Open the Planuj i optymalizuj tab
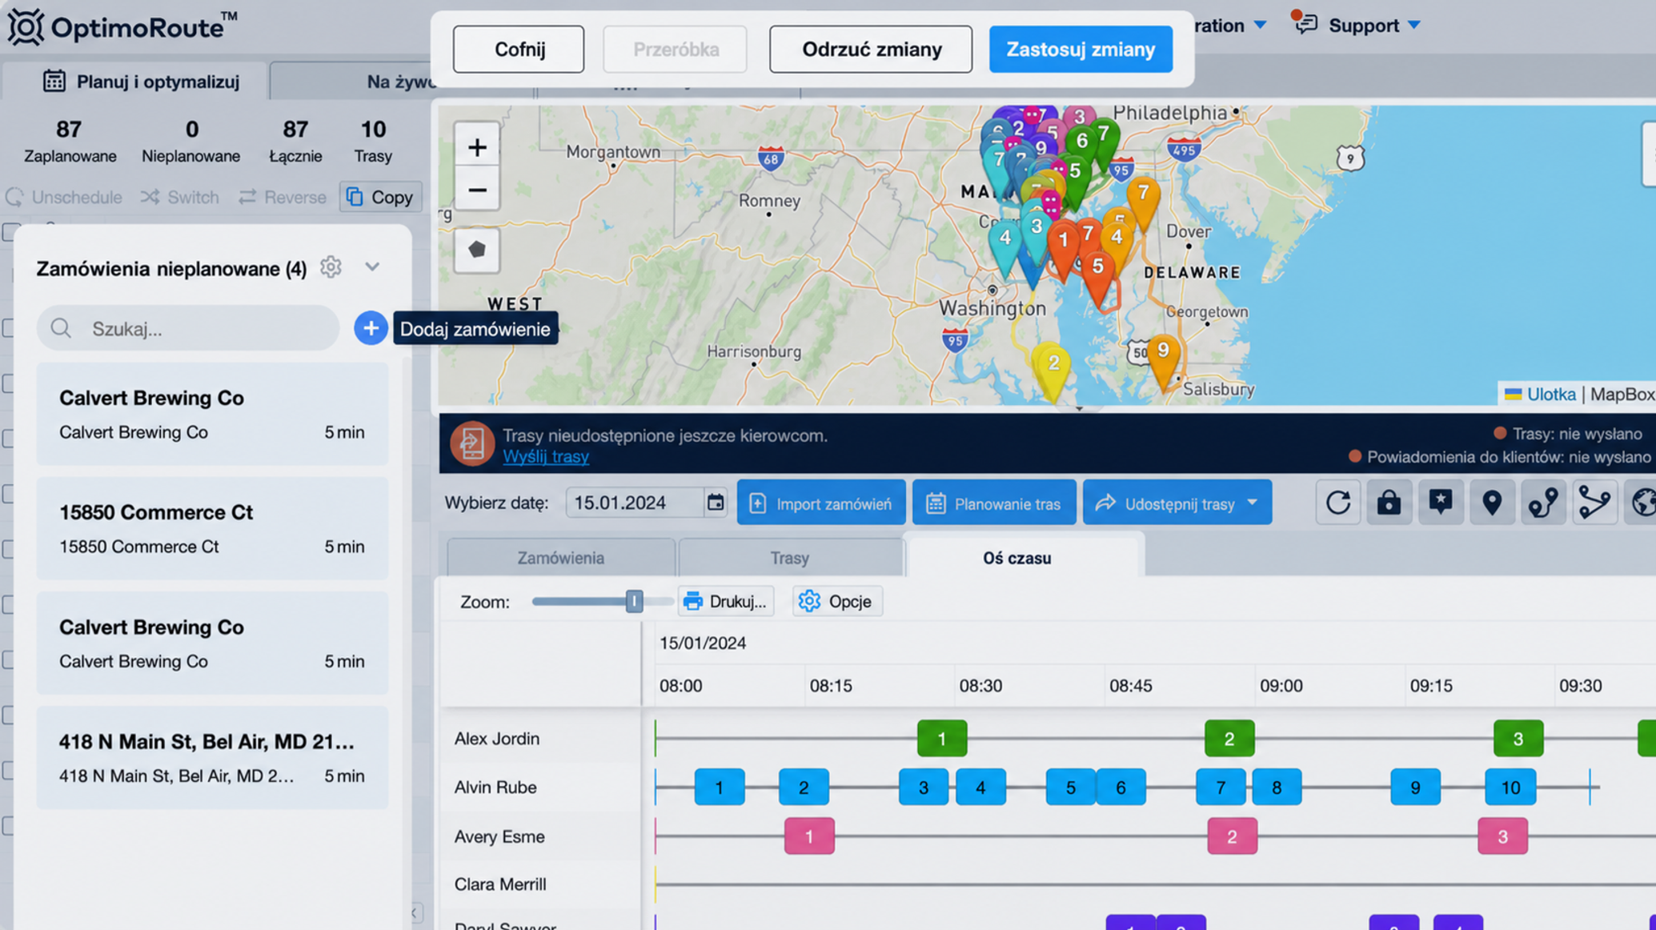 pyautogui.click(x=142, y=82)
